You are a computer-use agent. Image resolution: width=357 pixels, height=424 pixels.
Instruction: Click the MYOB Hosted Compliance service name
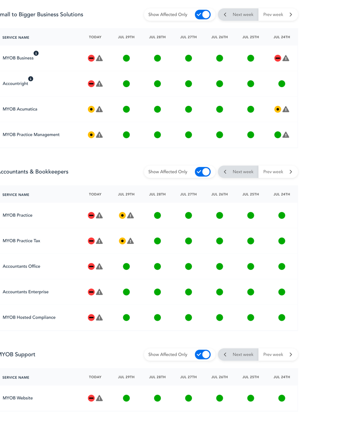point(29,317)
